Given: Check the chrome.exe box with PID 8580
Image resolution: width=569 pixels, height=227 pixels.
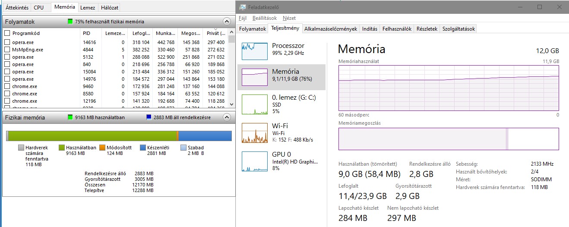Looking at the screenshot, I should 7,94.
